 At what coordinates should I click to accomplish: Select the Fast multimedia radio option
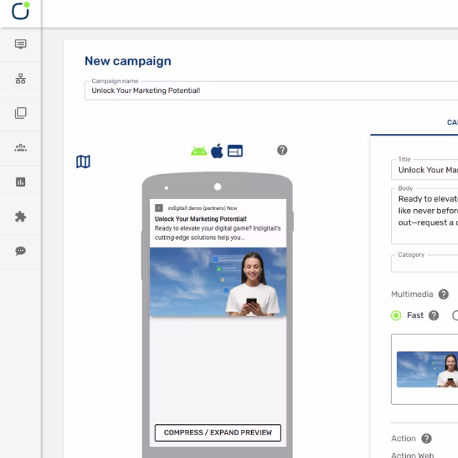396,315
